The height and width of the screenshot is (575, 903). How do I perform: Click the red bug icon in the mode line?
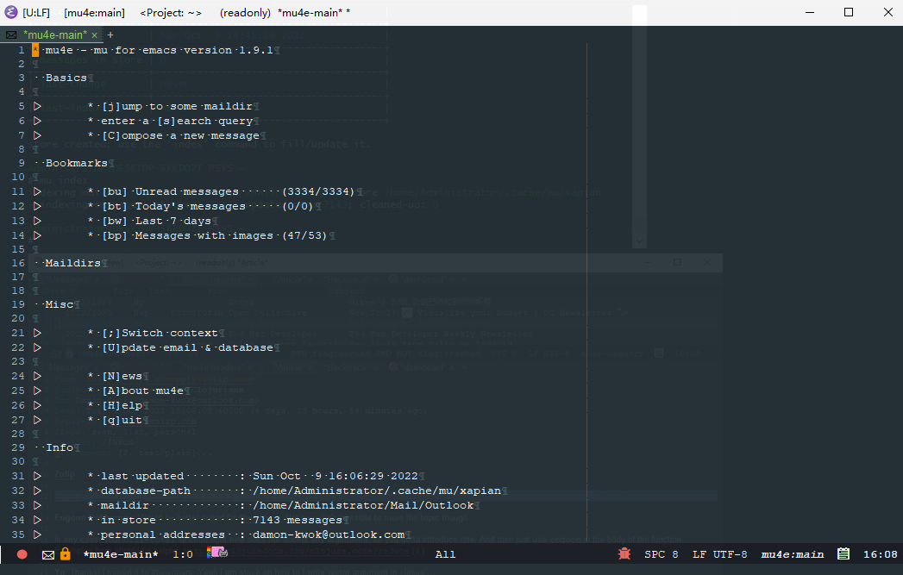pos(624,553)
